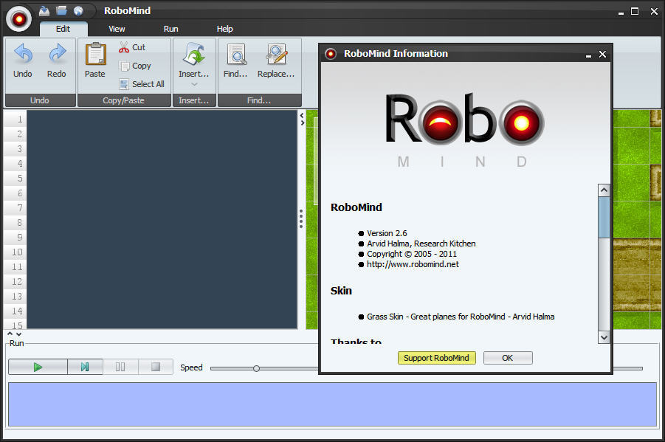Click the Speed slider handle
The height and width of the screenshot is (442, 665).
[x=256, y=368]
